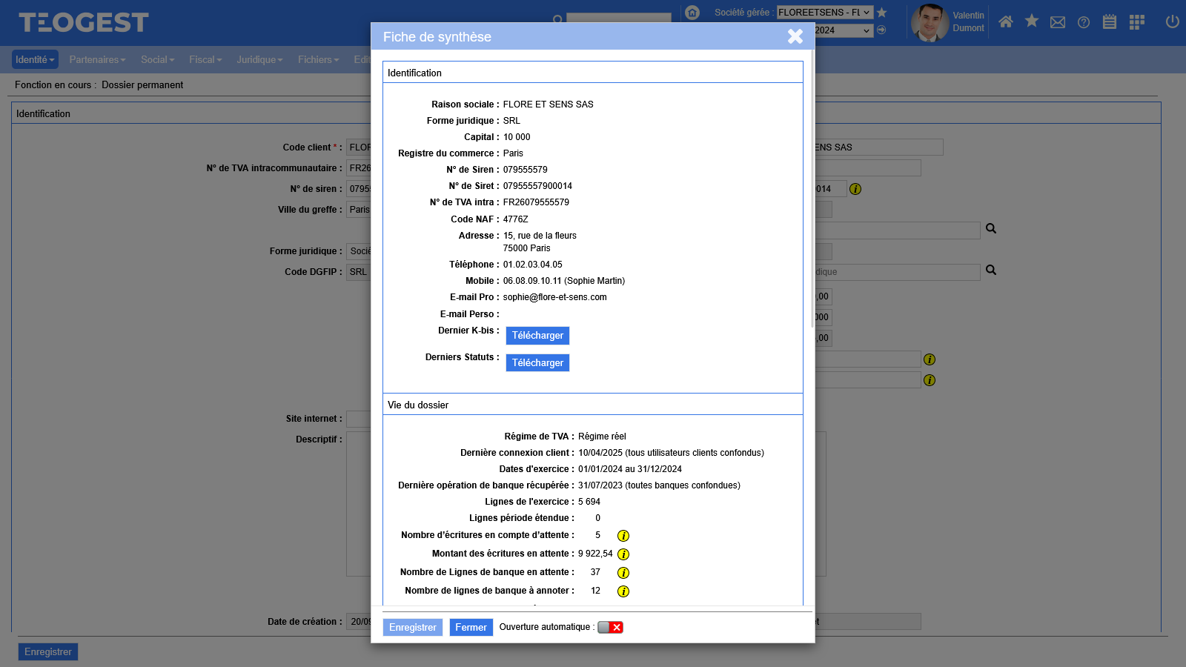Open help with the question mark icon

(x=1084, y=22)
